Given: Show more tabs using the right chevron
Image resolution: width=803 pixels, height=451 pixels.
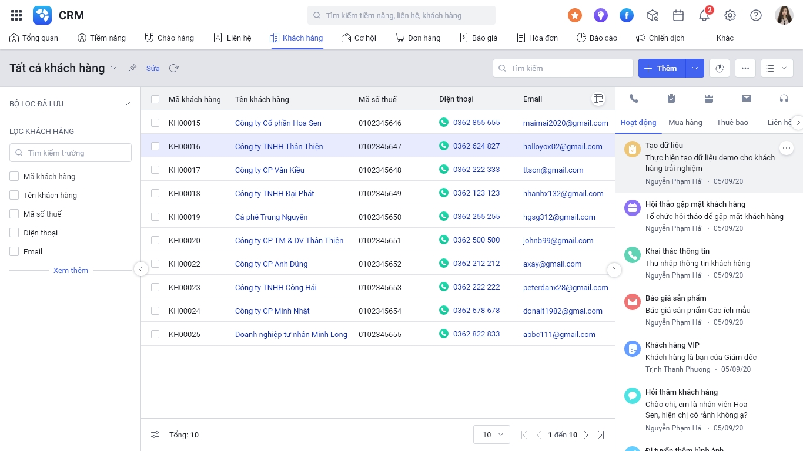Looking at the screenshot, I should (798, 123).
